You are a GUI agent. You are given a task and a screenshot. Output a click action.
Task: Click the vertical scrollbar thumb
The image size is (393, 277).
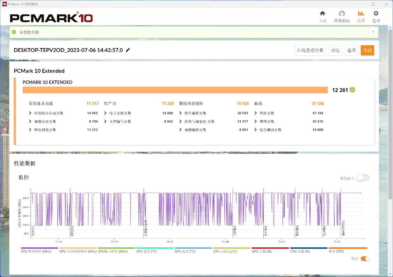click(x=390, y=114)
